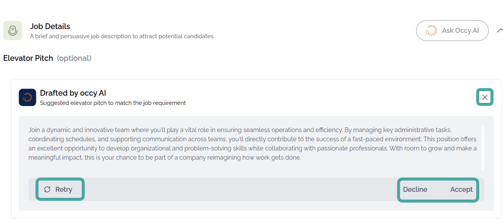Click the Elevator Pitch field label
Image resolution: width=503 pixels, height=222 pixels.
pyautogui.click(x=28, y=58)
